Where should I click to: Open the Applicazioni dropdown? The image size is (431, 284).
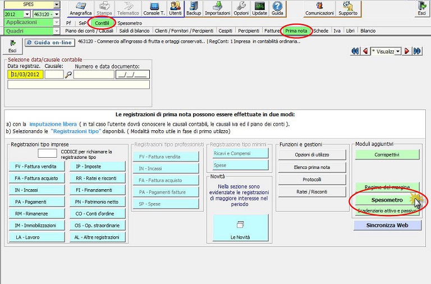56,22
